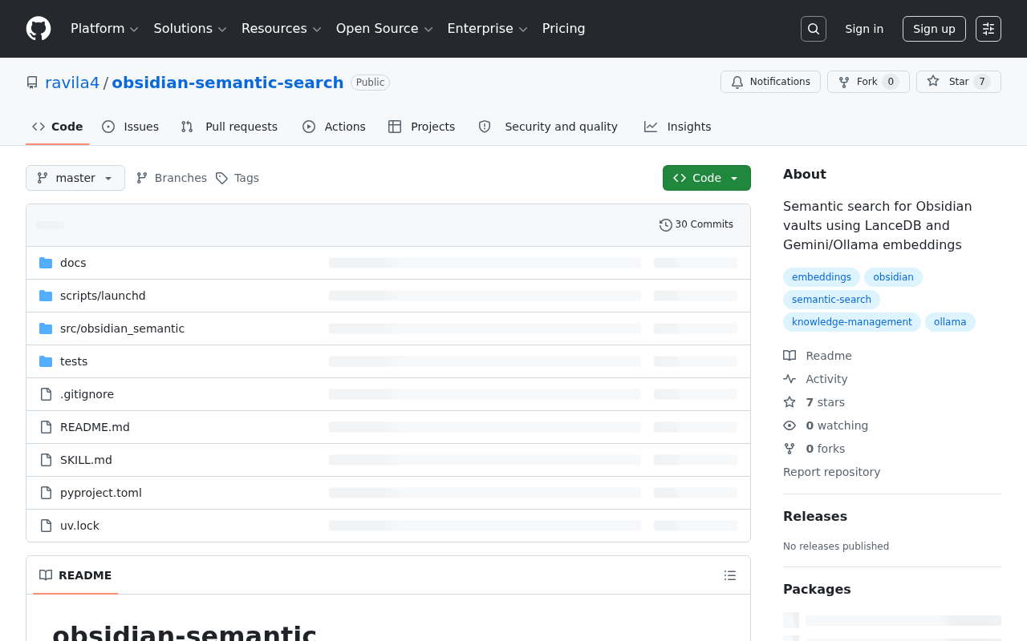
Task: Expand the Open Source menu
Action: [x=385, y=29]
